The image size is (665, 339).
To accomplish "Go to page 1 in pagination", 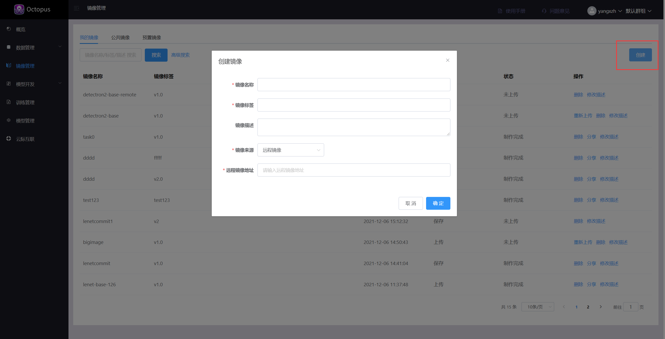I will [x=576, y=307].
